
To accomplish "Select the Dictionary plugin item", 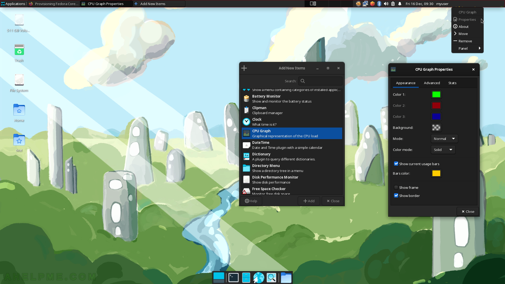I will [292, 156].
